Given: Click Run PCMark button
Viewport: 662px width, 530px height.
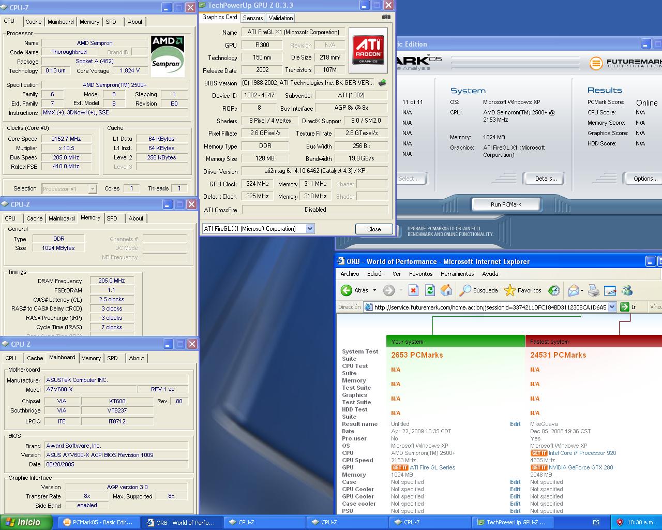Looking at the screenshot, I should point(506,204).
